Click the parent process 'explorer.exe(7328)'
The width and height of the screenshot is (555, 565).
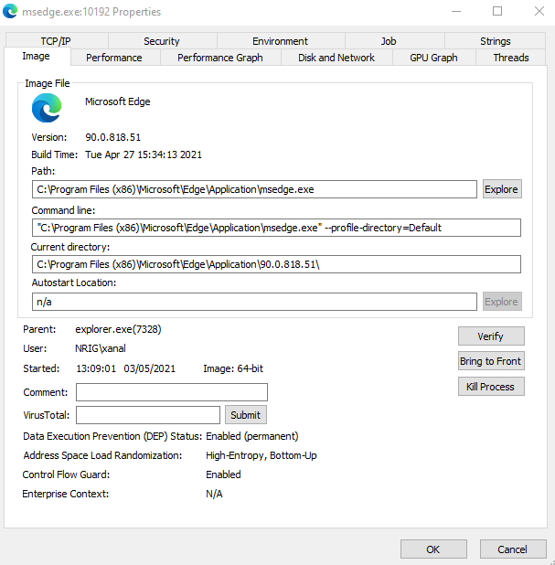click(118, 329)
